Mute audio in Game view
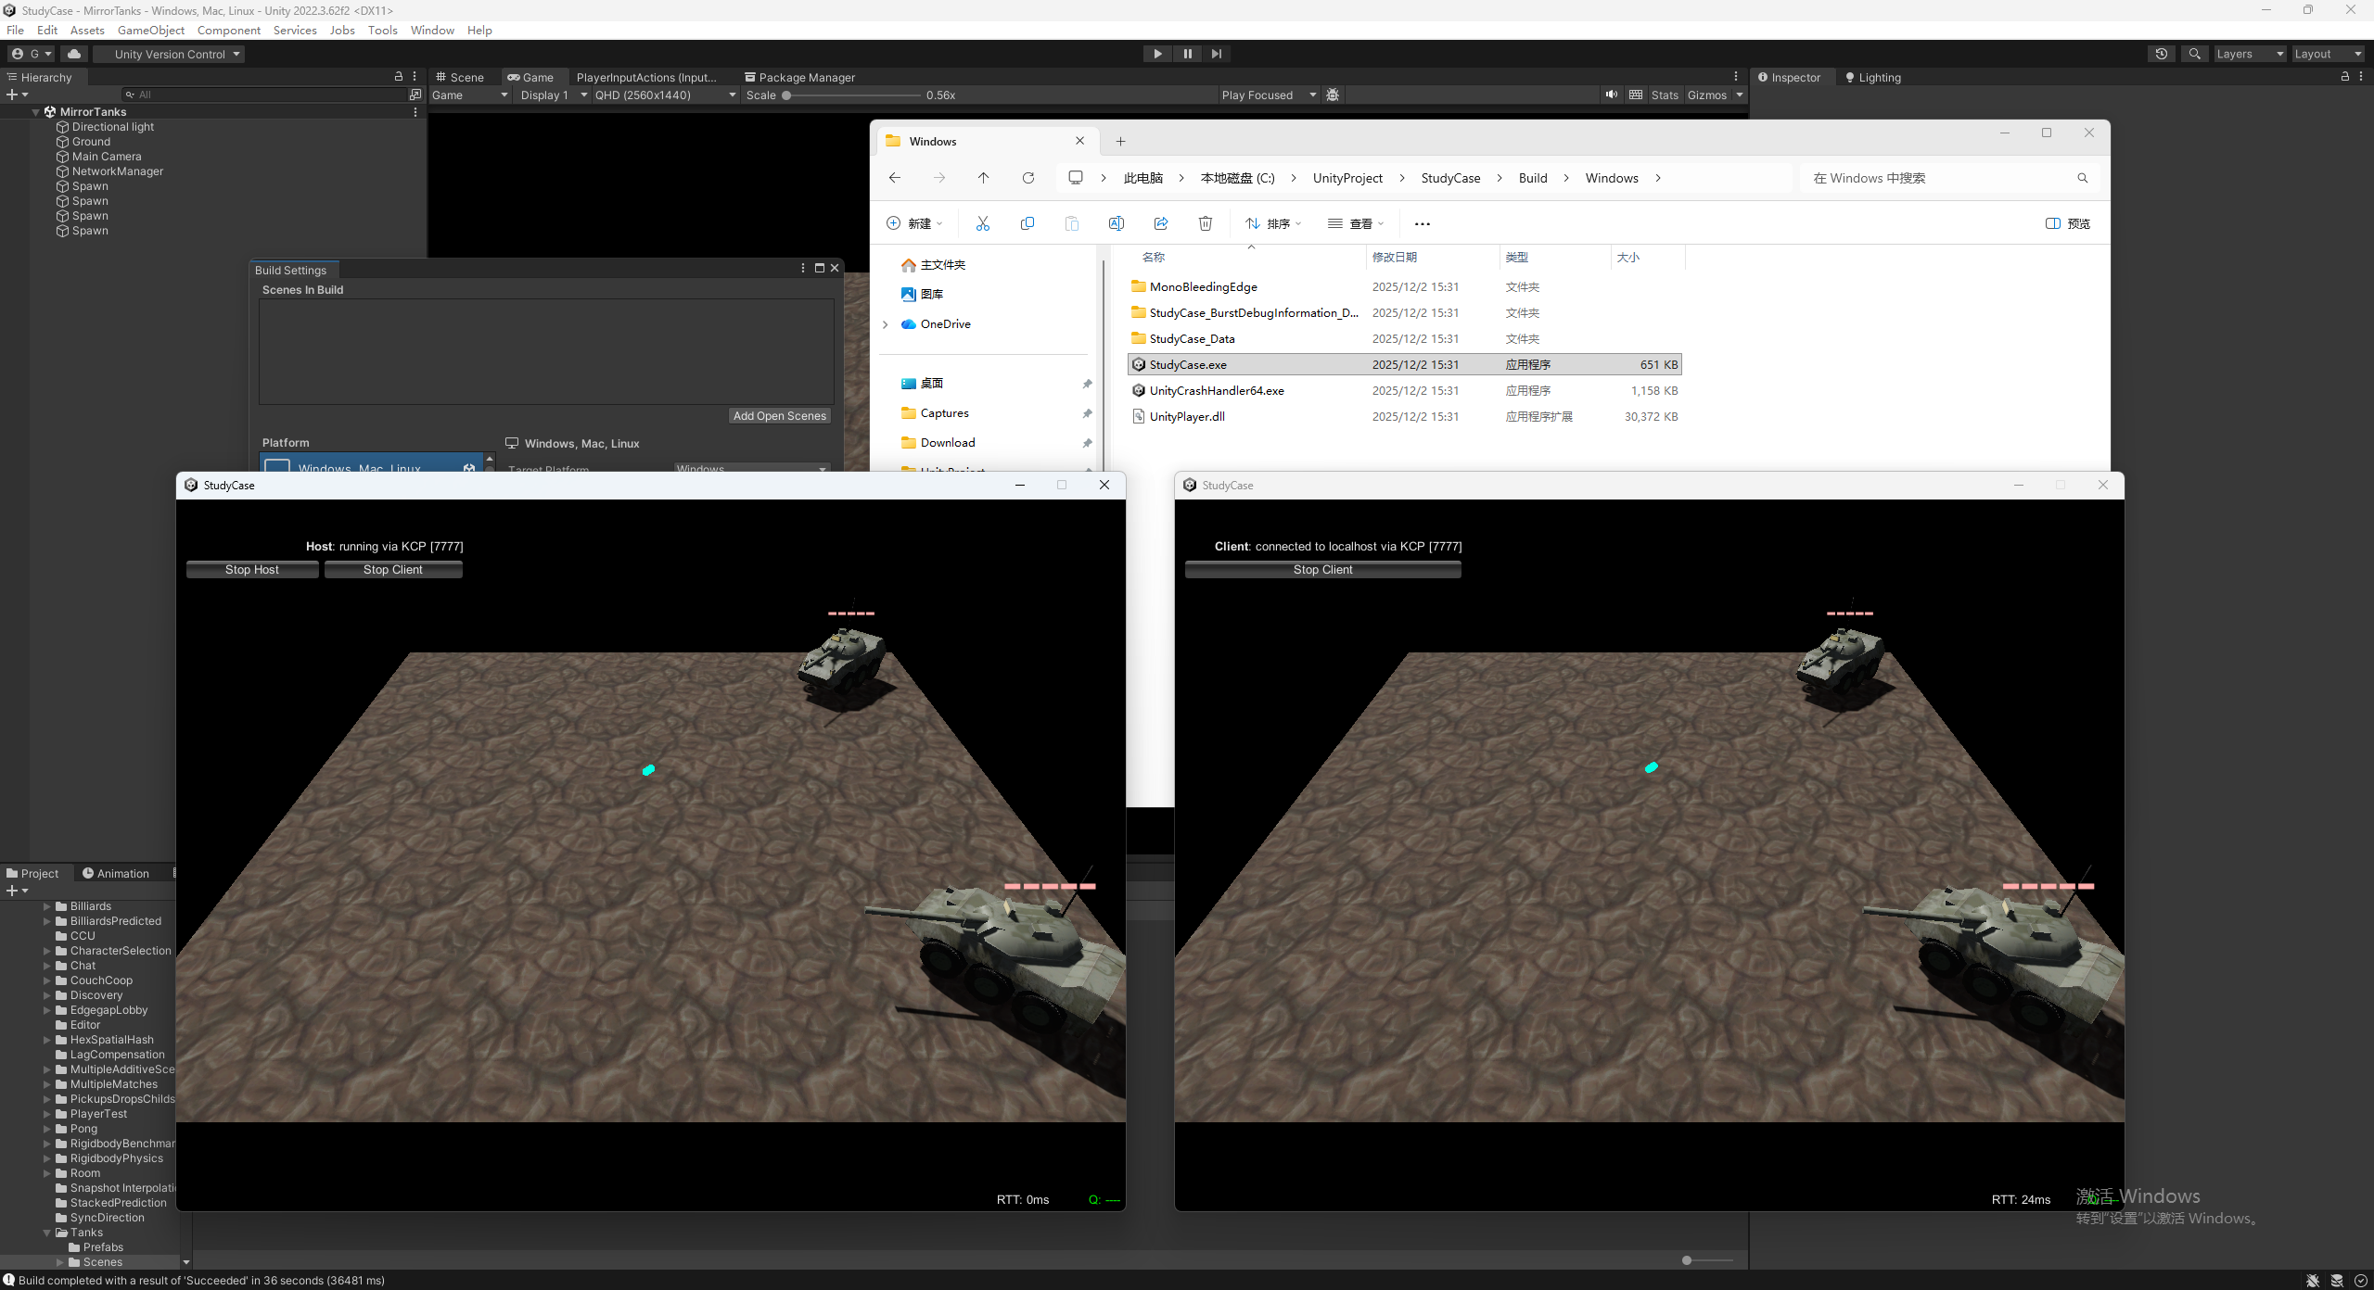 click(x=1611, y=95)
